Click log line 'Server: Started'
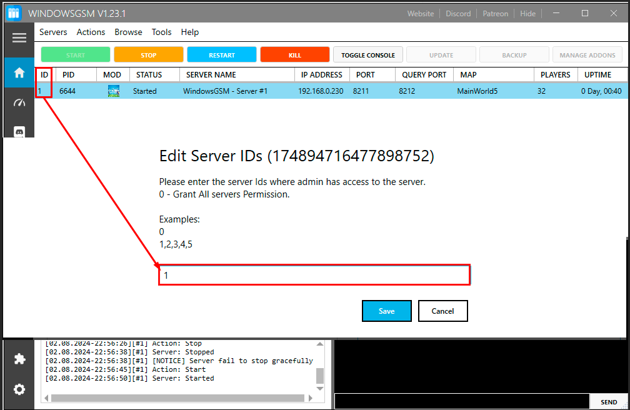Viewport: 630px width, 410px height. tap(129, 378)
